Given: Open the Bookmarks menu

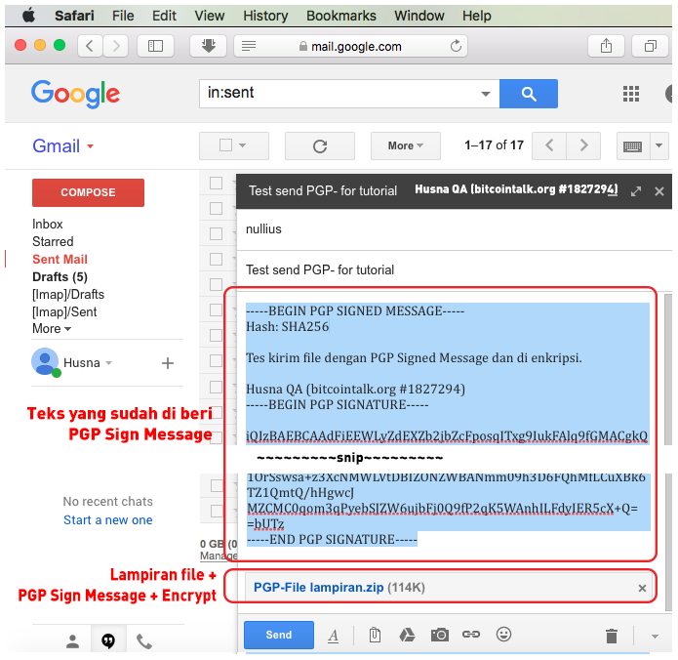Looking at the screenshot, I should (340, 16).
